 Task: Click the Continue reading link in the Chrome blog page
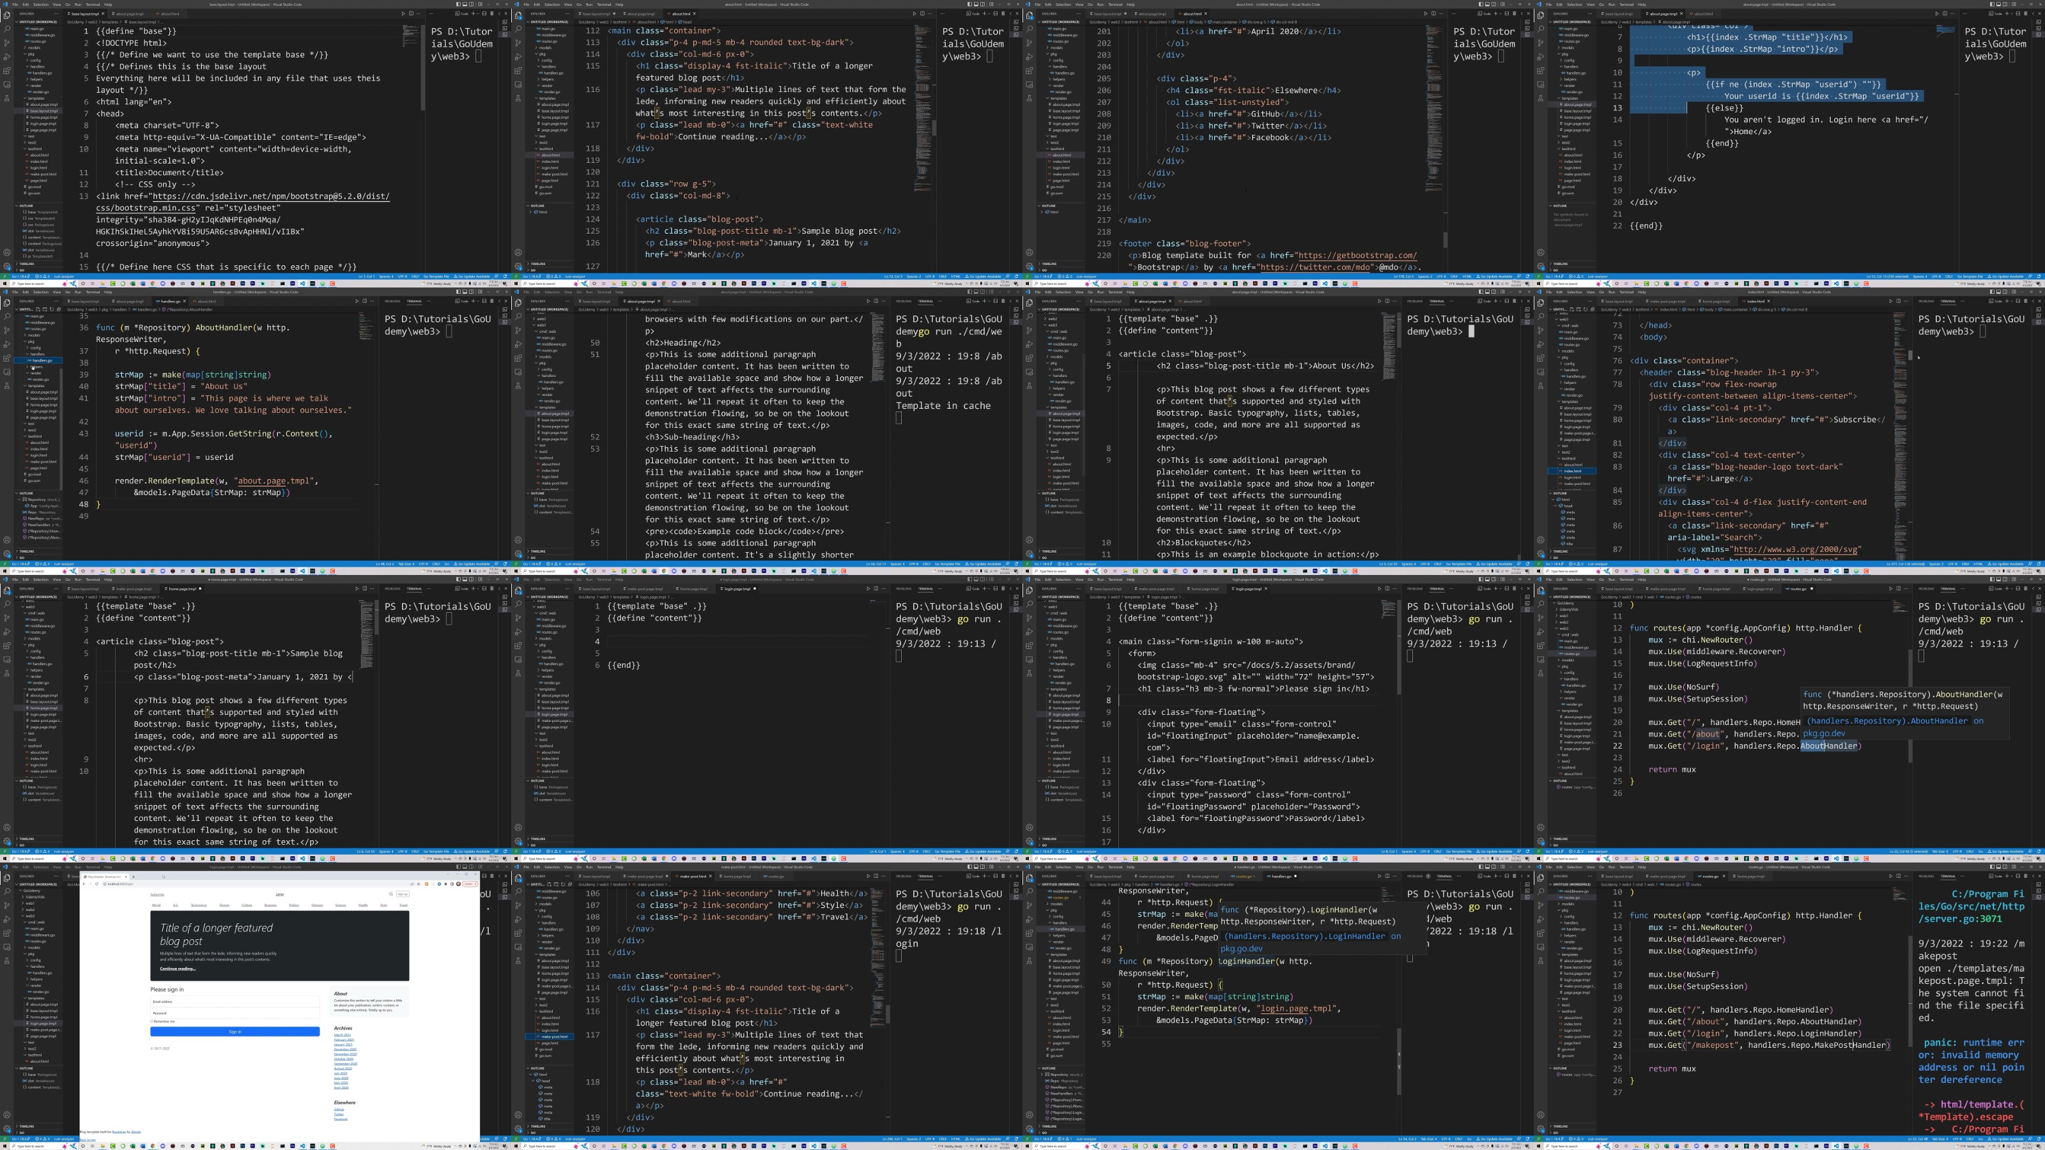[178, 969]
